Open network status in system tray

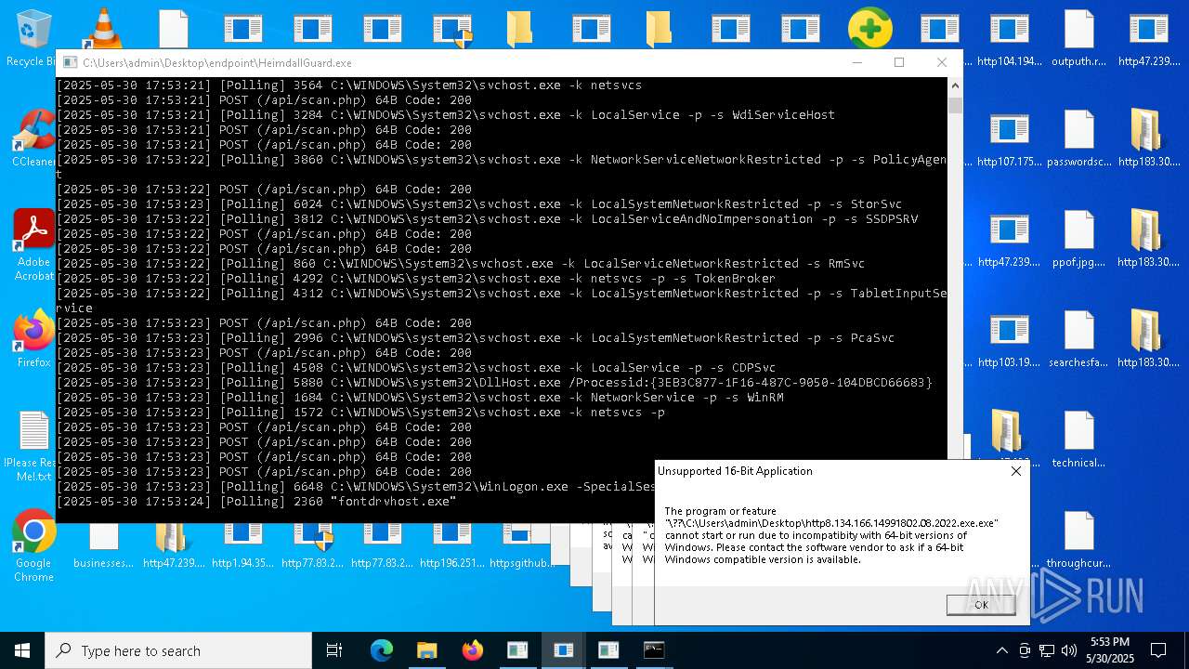[x=1047, y=650]
